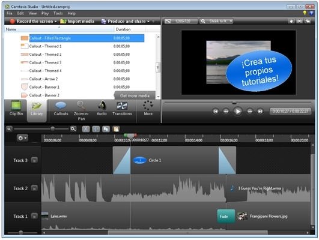Image resolution: width=319 pixels, height=240 pixels.
Task: Click the Record the screen button
Action: click(x=31, y=22)
